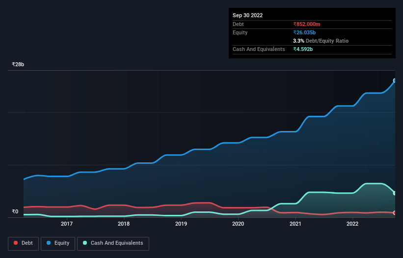This screenshot has width=403, height=258.
Task: Toggle the Cash And Equivalents legend button
Action: pyautogui.click(x=113, y=243)
